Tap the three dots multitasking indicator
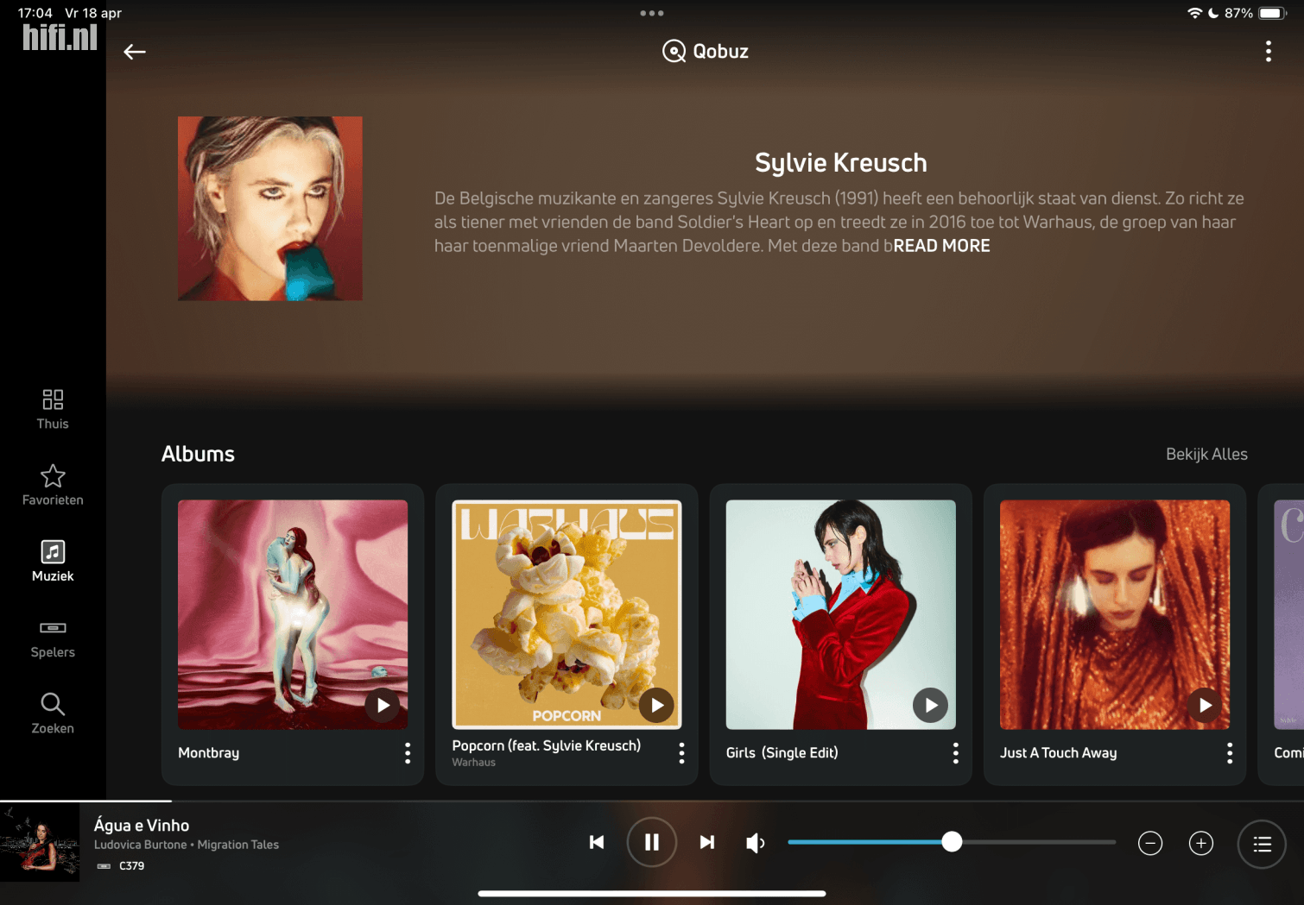Screen dimensions: 1304x905 tap(652, 13)
